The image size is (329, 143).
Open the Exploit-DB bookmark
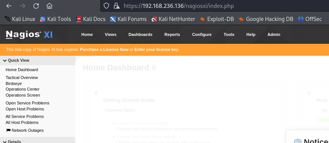[x=217, y=19]
